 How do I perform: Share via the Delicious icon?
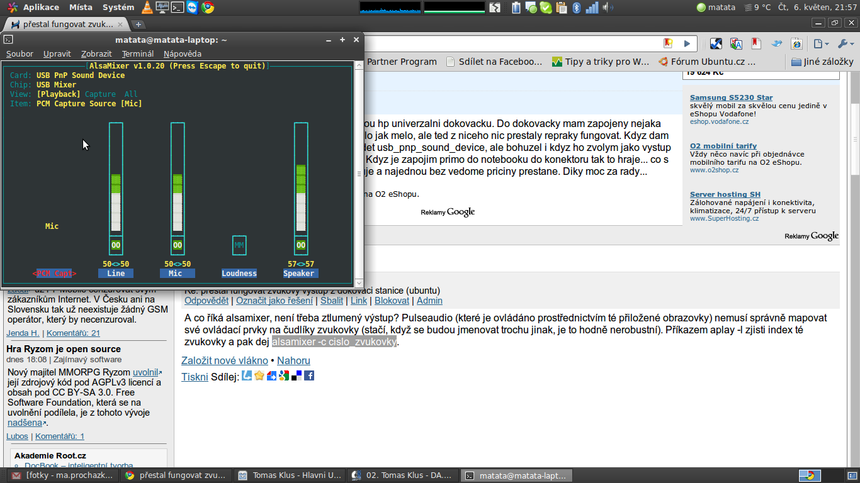tap(297, 375)
